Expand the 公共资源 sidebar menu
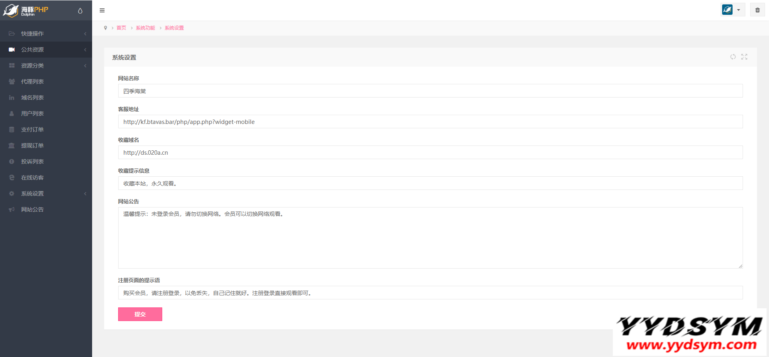Image resolution: width=769 pixels, height=357 pixels. (x=46, y=50)
